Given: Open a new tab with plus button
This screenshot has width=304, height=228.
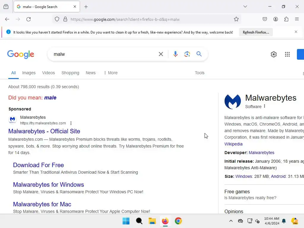Looking at the screenshot, I should tap(86, 7).
